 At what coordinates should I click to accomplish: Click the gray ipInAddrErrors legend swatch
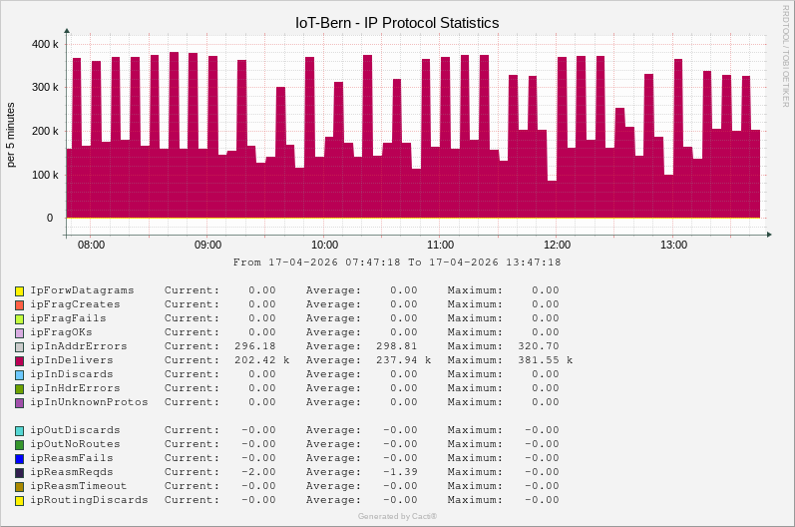point(19,346)
